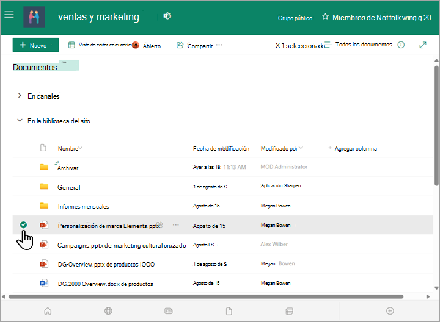Open the Informes mensuales folder

pos(83,207)
